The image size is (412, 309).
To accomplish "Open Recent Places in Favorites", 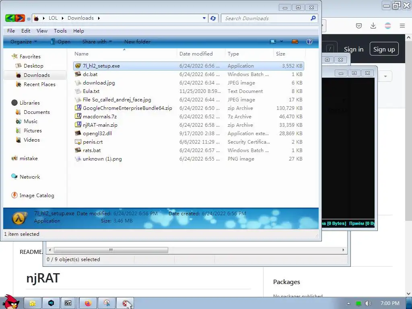I will point(35,84).
